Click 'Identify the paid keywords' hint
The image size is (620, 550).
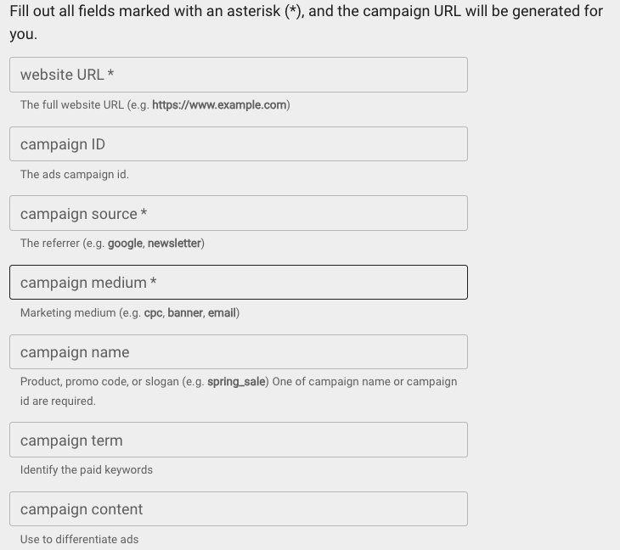pos(87,470)
